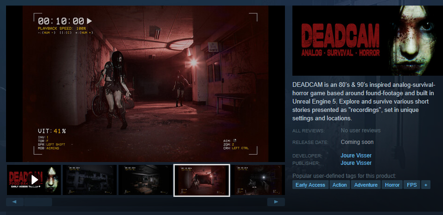Click the thumbnail strip scrollbar handle
The height and width of the screenshot is (215, 443).
(x=38, y=202)
